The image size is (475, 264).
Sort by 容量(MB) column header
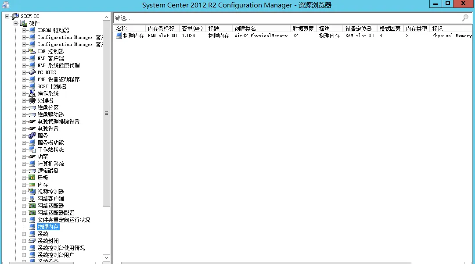193,29
